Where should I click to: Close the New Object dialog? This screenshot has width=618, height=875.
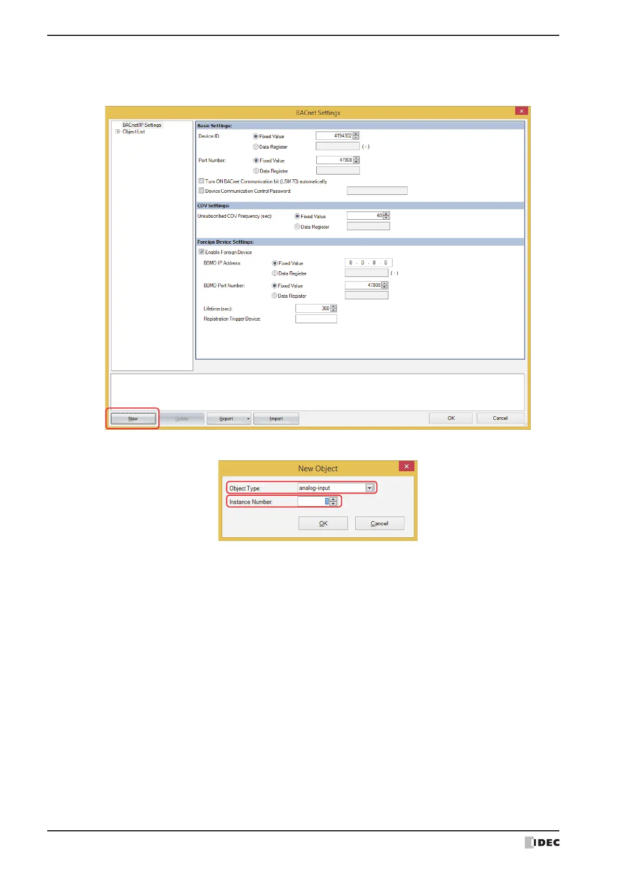point(407,466)
